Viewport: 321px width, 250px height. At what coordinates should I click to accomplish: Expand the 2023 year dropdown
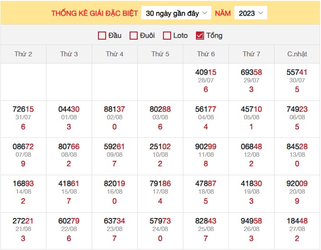(251, 13)
